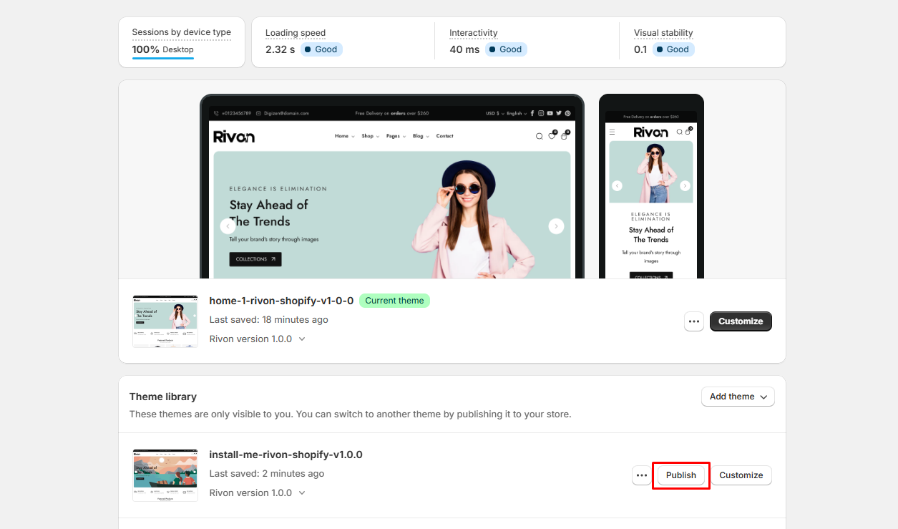Click Digizen@domain.com email in desktop preview
Image resolution: width=898 pixels, height=529 pixels.
(x=287, y=113)
